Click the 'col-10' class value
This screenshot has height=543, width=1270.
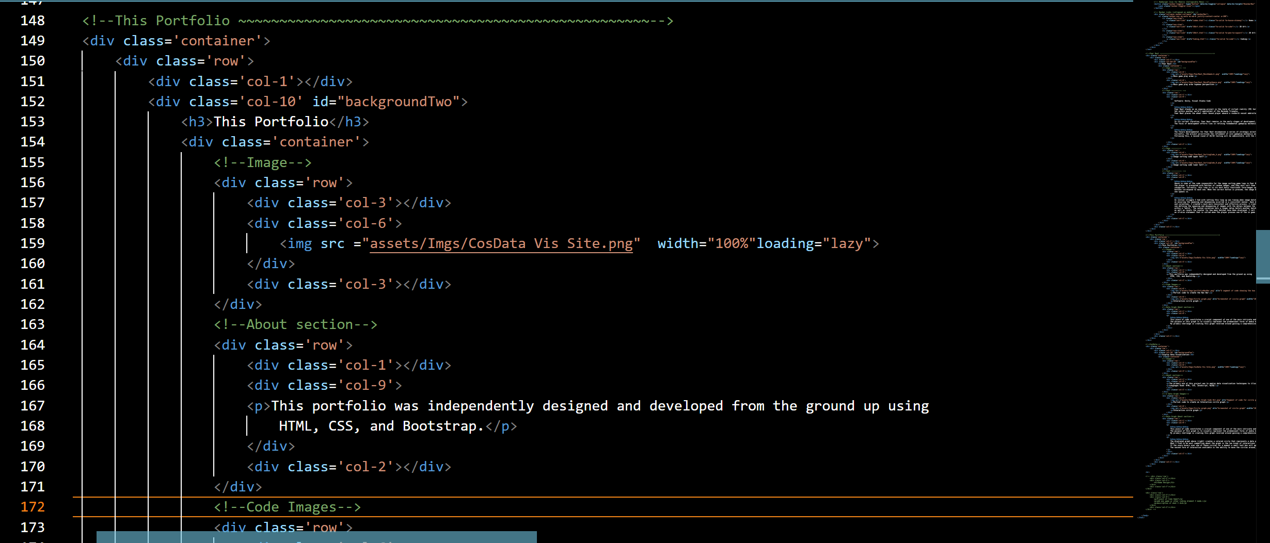pyautogui.click(x=271, y=102)
